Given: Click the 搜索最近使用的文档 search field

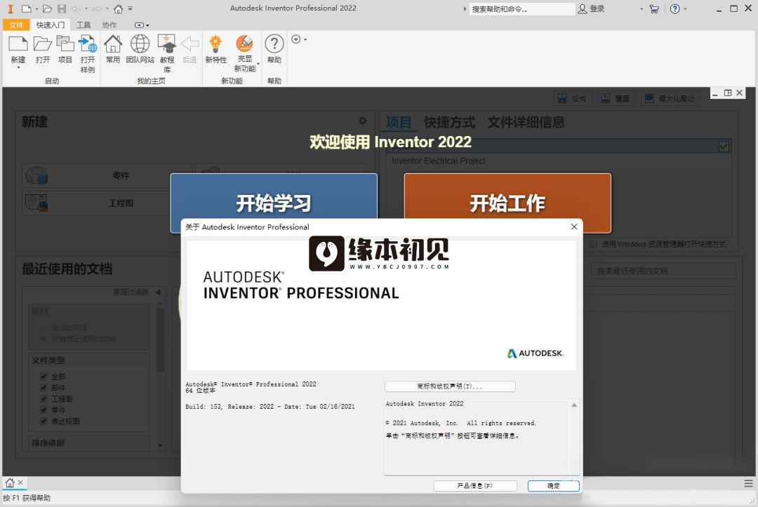Looking at the screenshot, I should pyautogui.click(x=663, y=271).
